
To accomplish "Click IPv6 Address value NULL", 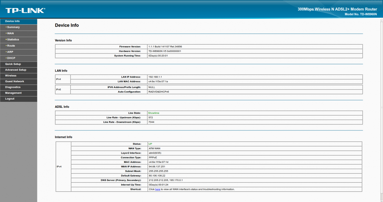I will [152, 87].
